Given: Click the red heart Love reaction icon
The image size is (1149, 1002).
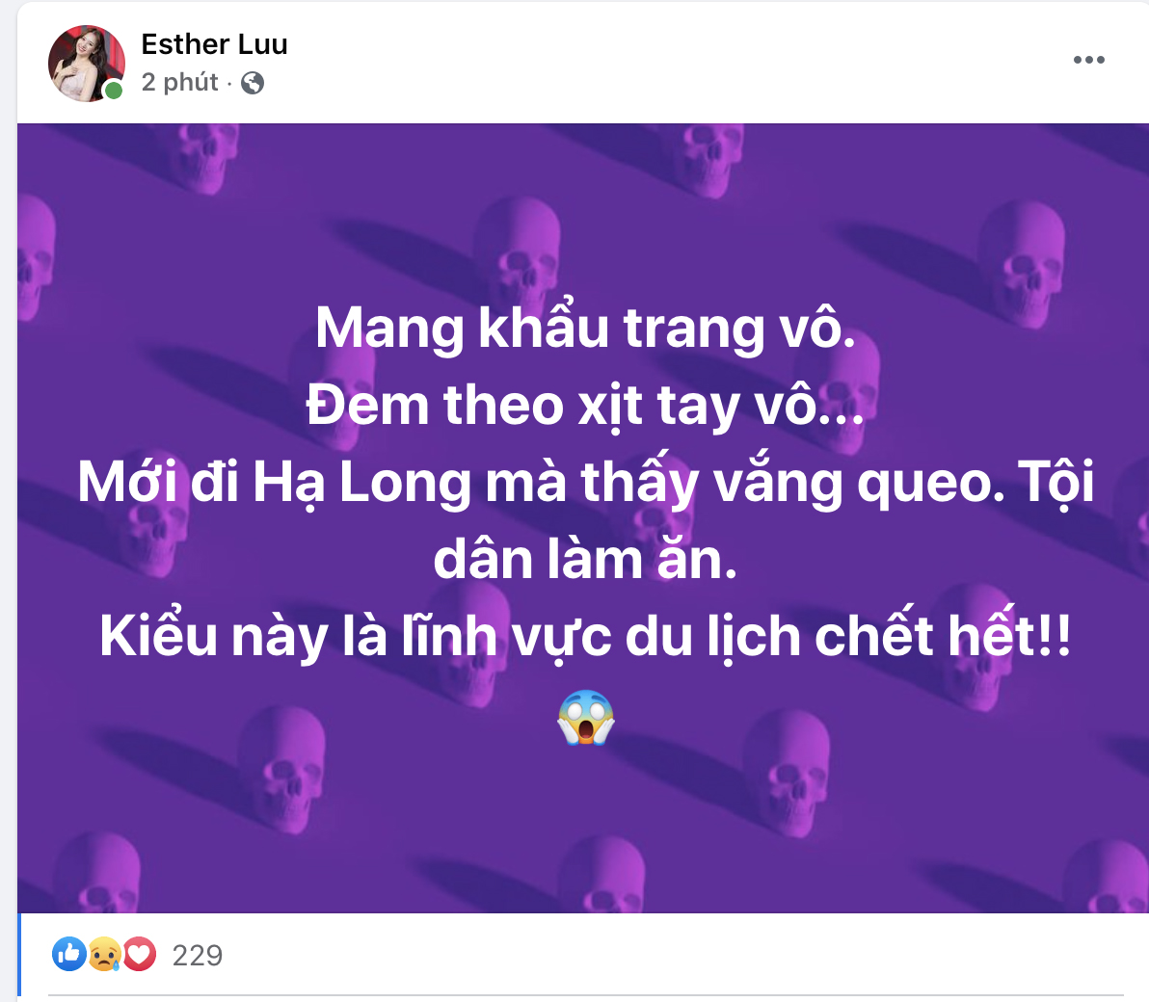Looking at the screenshot, I should coord(139,954).
